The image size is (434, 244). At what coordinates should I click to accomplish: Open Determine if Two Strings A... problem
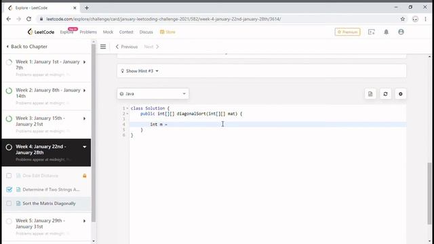click(52, 190)
